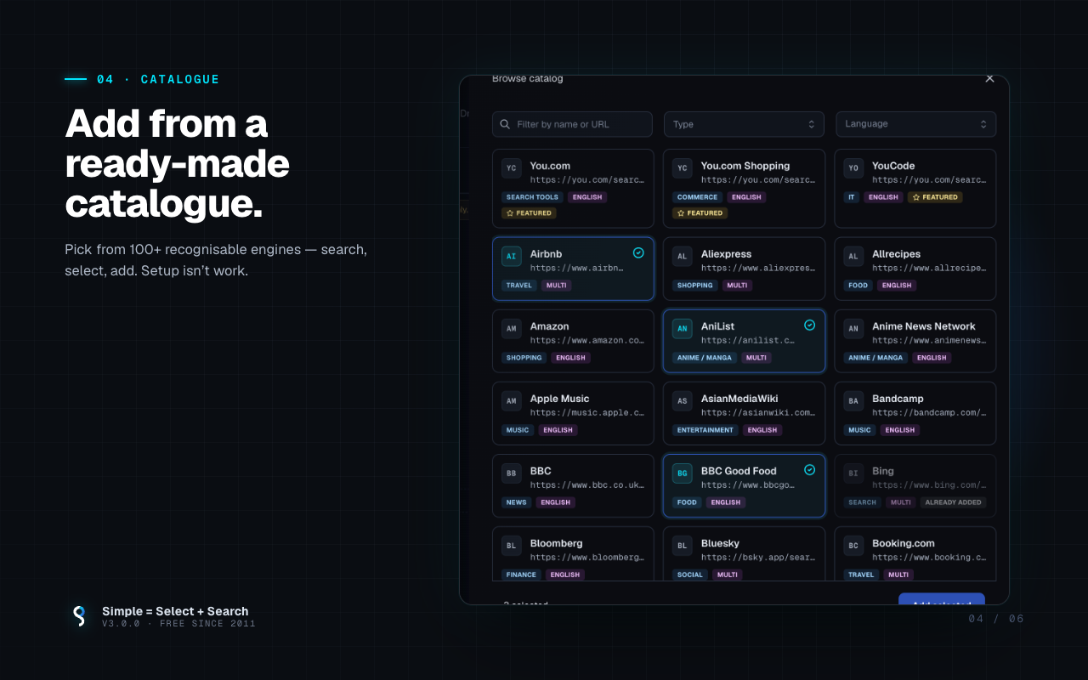Click the AS badge beside AsianMediaWiki
Screen dimensions: 1088x680
coord(683,400)
